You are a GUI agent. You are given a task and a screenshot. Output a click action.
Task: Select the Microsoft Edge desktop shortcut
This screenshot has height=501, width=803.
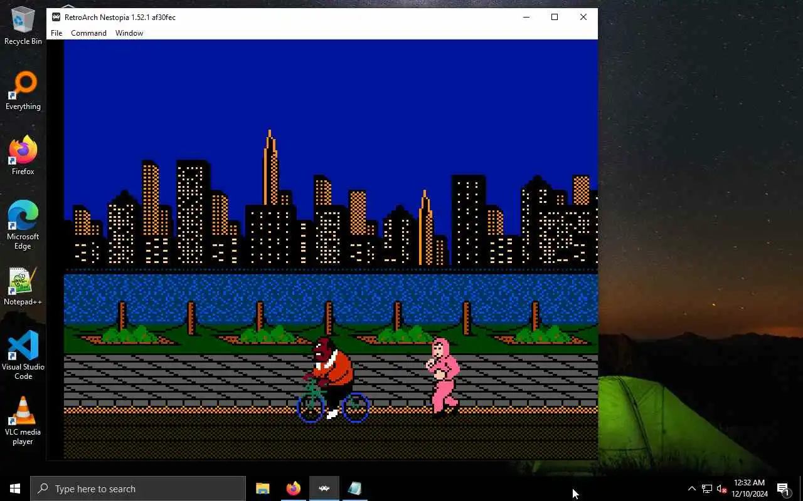pyautogui.click(x=23, y=225)
